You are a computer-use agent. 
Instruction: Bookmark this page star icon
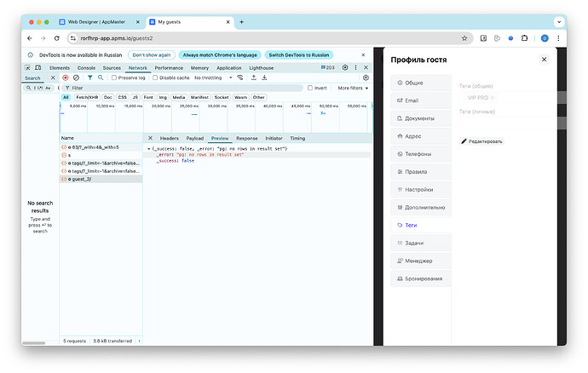(x=464, y=38)
